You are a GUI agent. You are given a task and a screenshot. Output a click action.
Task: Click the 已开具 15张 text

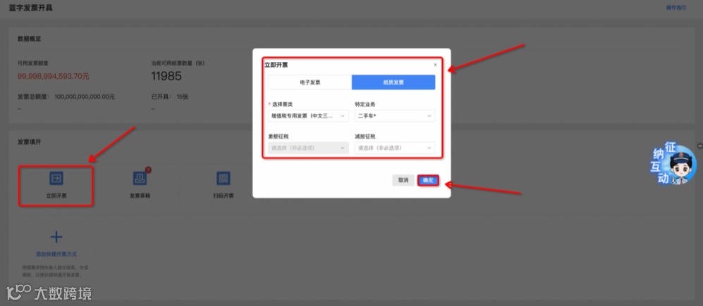coord(170,96)
